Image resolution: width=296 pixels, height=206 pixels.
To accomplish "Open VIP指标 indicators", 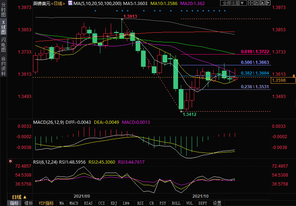I will pos(46,203).
